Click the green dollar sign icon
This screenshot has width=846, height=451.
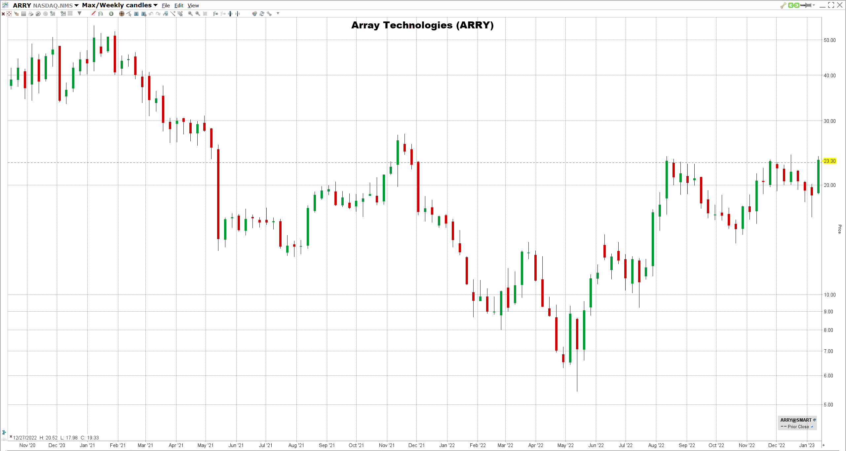tap(111, 14)
